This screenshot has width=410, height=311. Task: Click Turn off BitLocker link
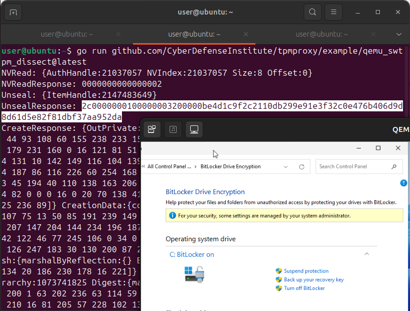coord(304,288)
